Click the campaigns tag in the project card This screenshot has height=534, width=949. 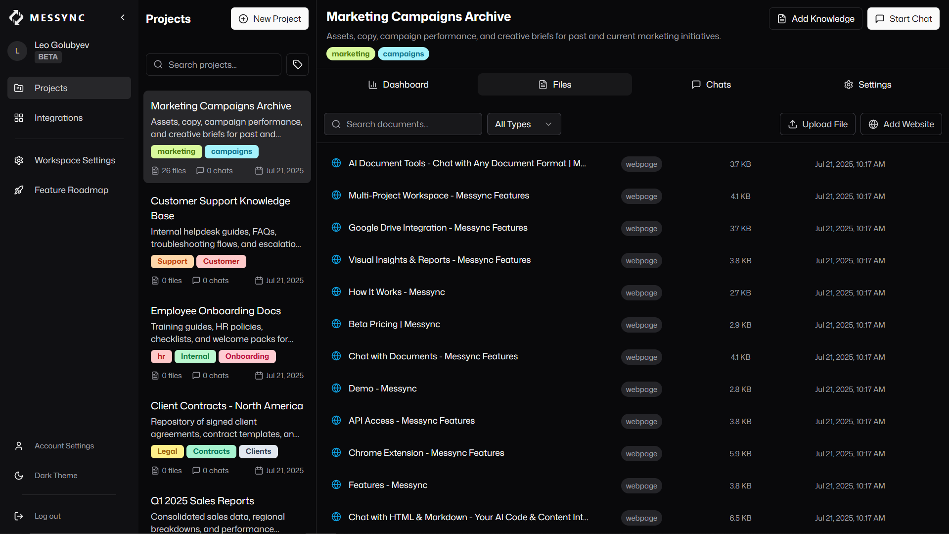231,151
